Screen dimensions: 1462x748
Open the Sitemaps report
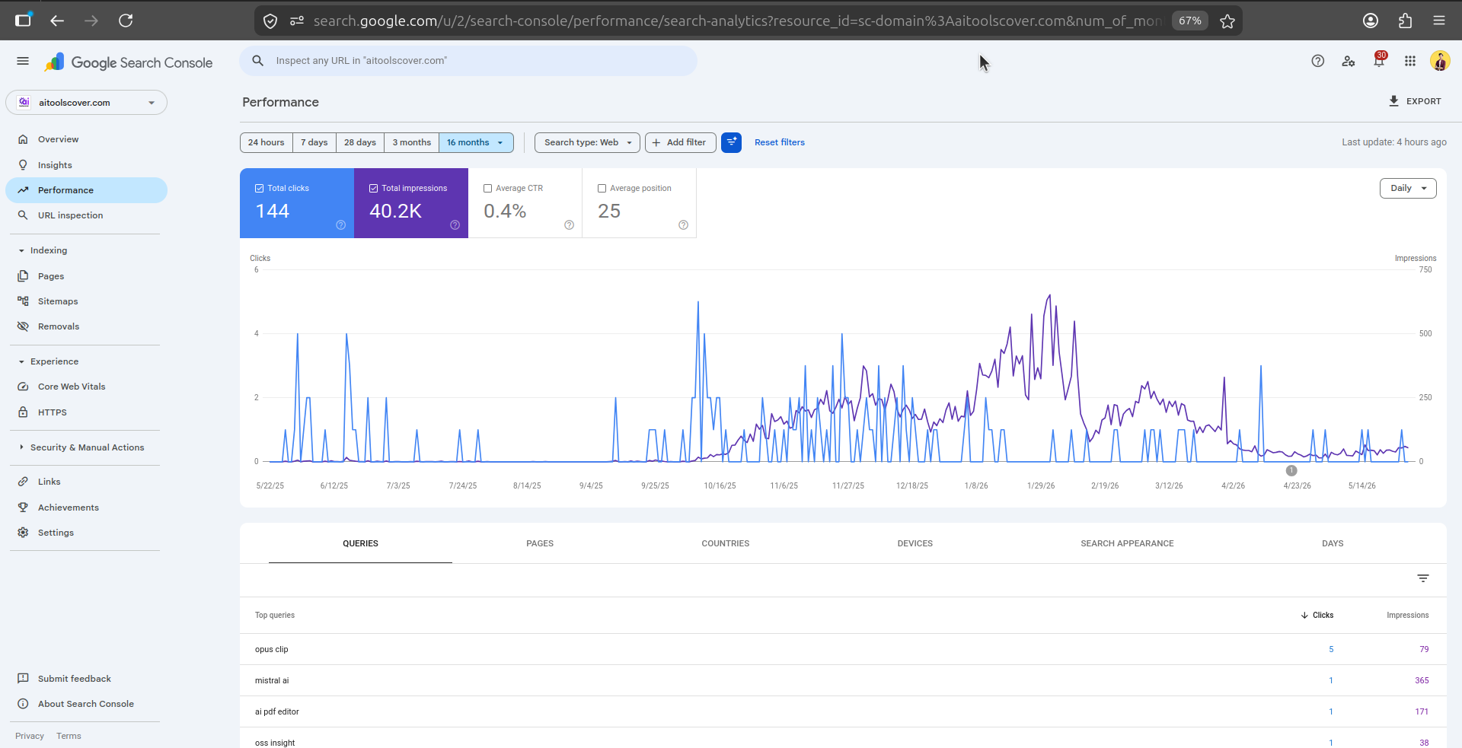(x=87, y=301)
